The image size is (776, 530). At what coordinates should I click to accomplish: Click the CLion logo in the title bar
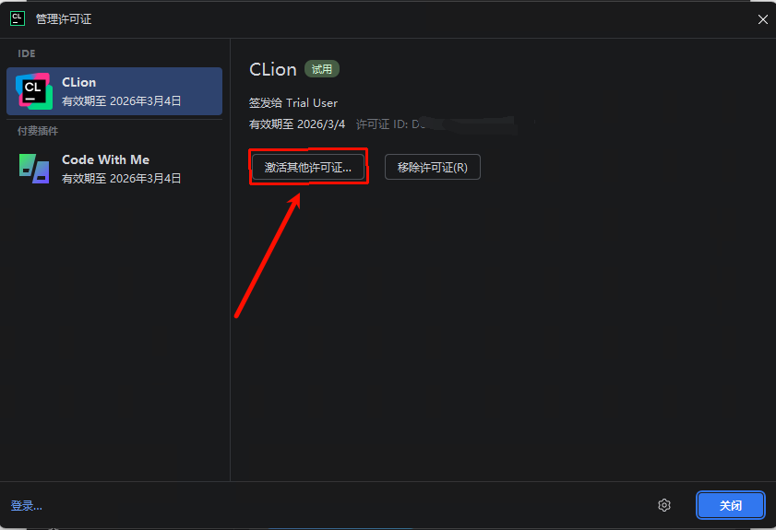[18, 18]
